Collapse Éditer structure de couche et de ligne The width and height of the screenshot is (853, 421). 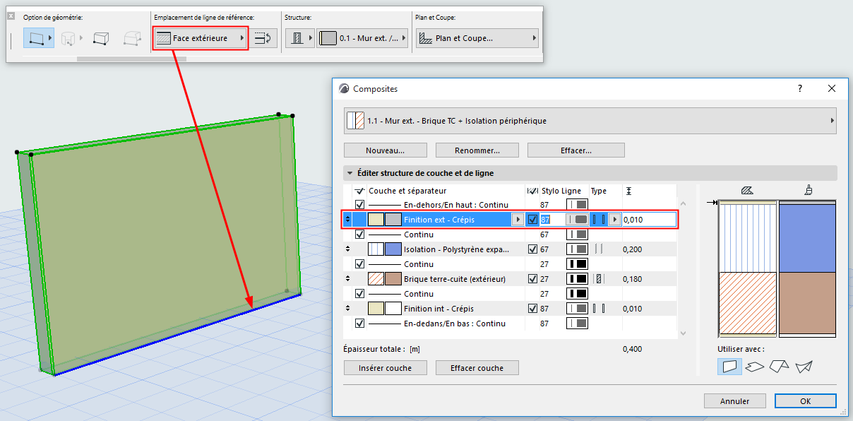349,173
